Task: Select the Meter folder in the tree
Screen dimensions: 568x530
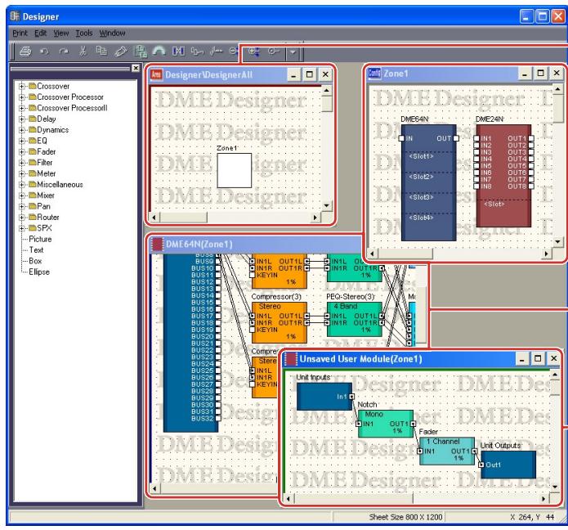Action: (47, 173)
